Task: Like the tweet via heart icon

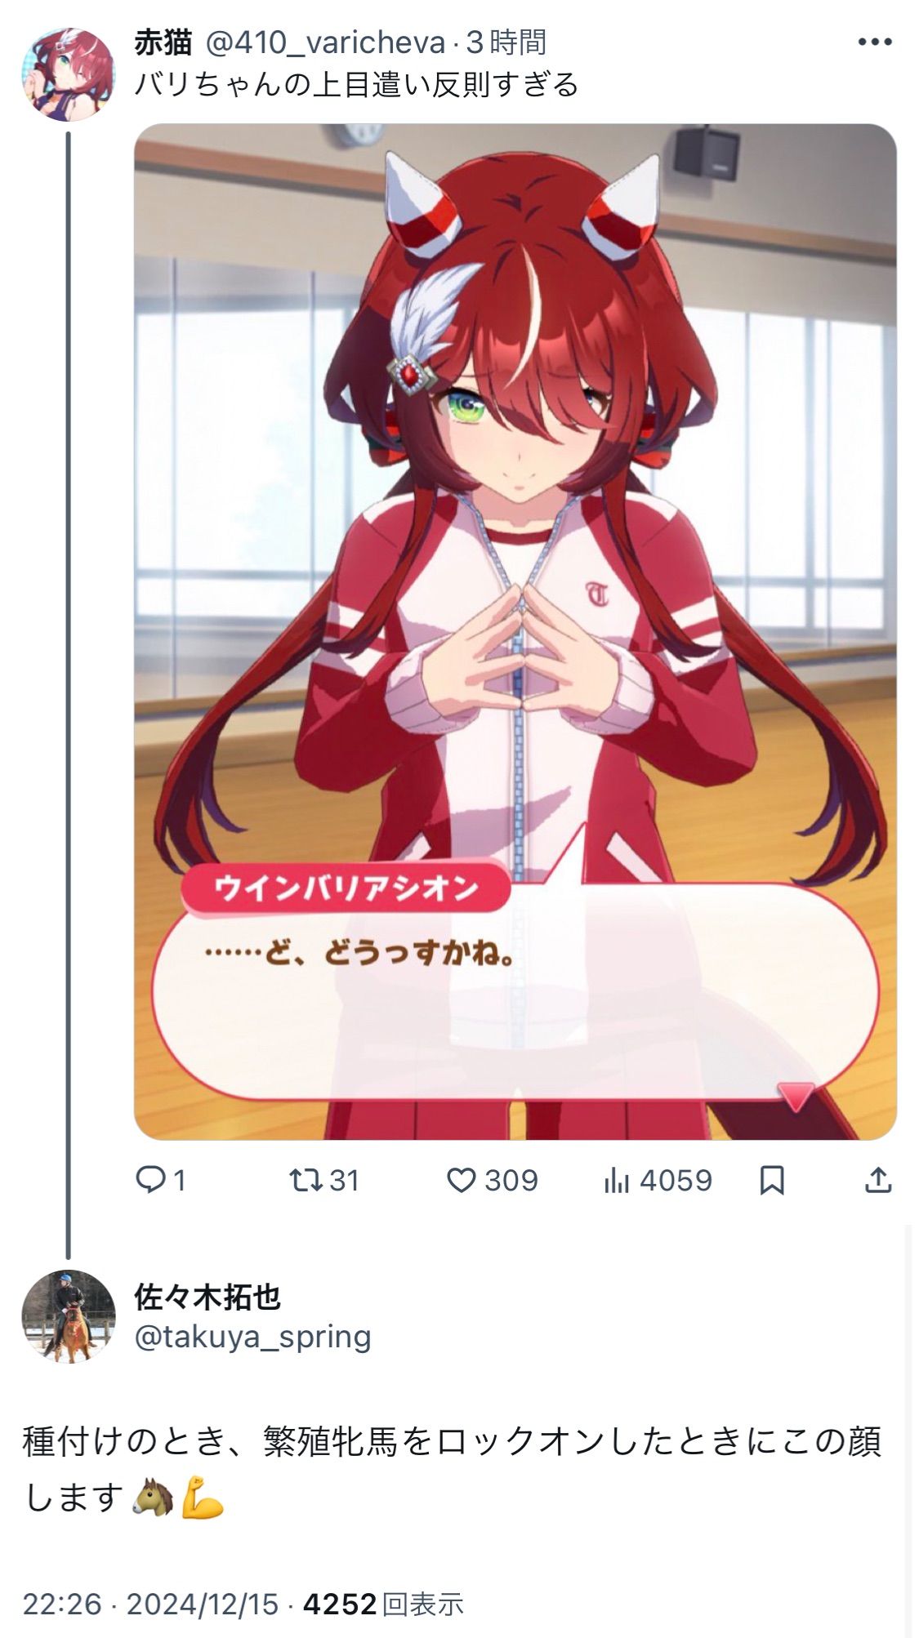Action: coord(462,1180)
